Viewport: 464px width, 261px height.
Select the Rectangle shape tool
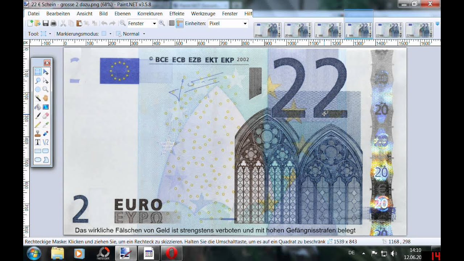[x=38, y=151]
